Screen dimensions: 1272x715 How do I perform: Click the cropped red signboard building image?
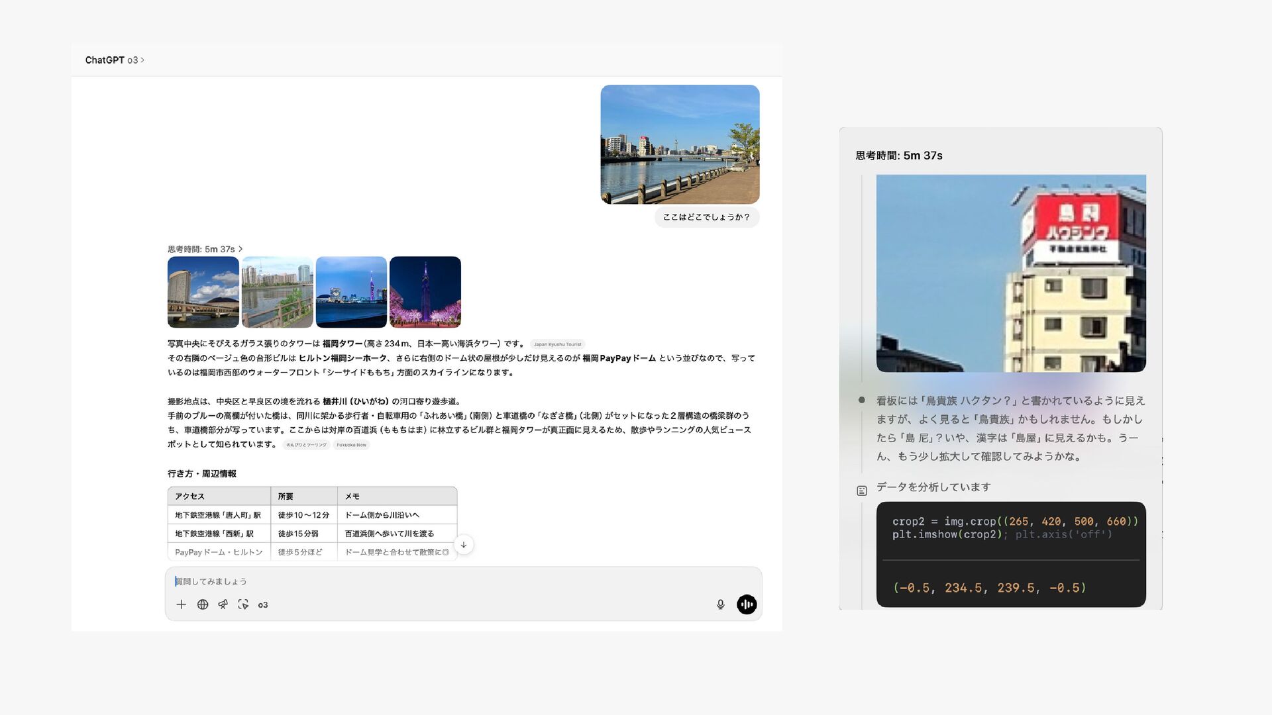[1010, 273]
